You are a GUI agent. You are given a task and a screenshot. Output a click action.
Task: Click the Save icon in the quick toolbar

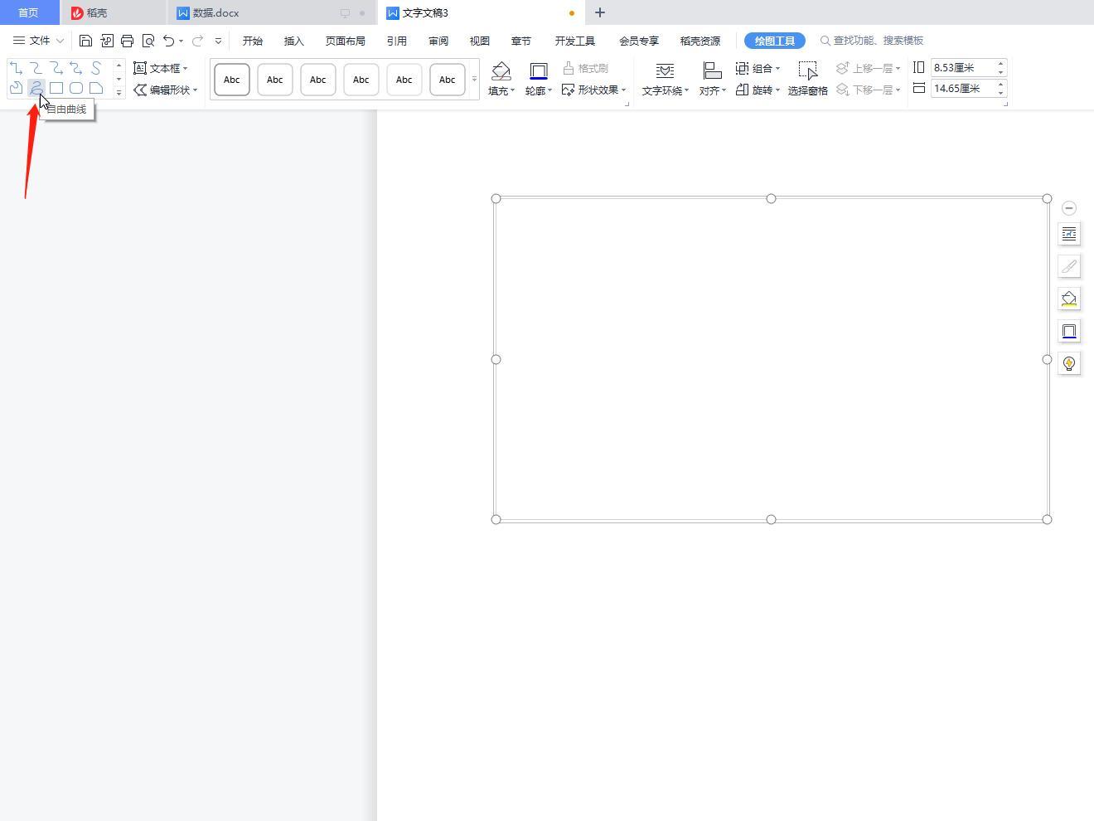click(x=85, y=41)
